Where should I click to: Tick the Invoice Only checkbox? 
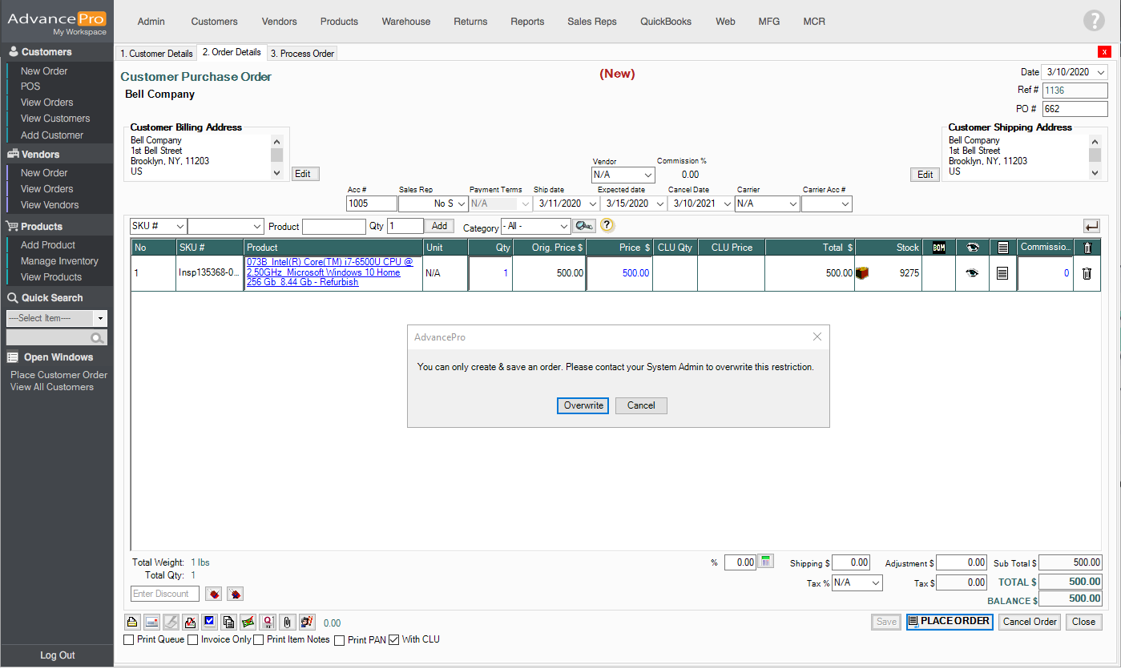(x=192, y=640)
